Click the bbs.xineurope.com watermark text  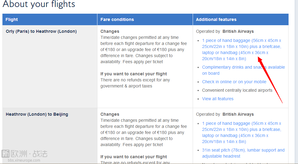(x=24, y=160)
